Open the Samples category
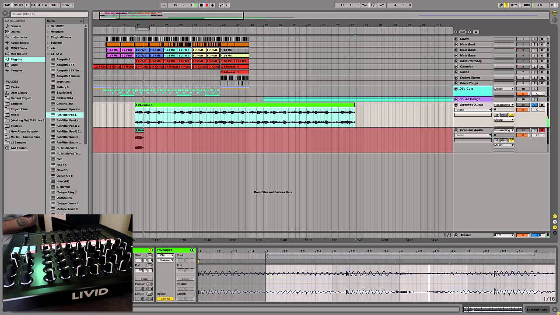The image size is (560, 315). 17,70
